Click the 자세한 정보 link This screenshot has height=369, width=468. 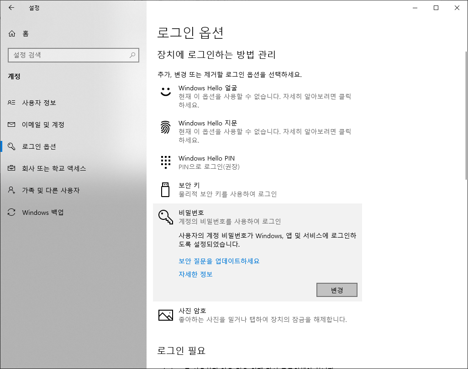pyautogui.click(x=195, y=274)
